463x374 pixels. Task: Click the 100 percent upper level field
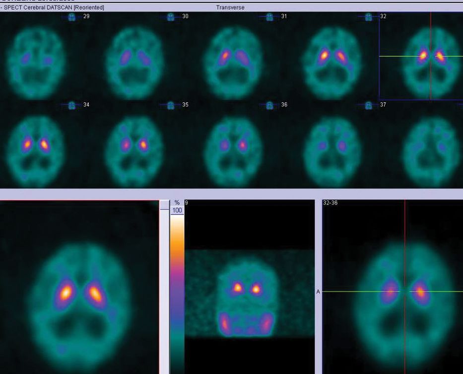click(x=177, y=211)
